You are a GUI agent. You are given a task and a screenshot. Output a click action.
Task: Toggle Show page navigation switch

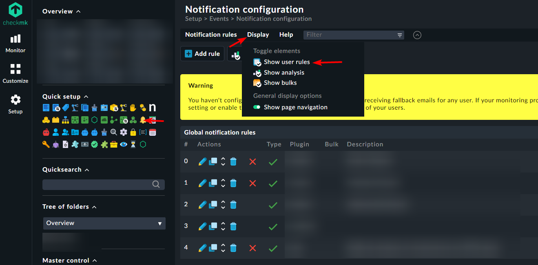[257, 107]
